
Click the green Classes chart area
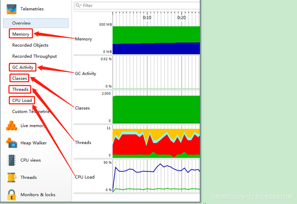tap(156, 109)
